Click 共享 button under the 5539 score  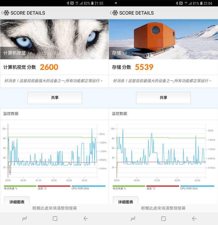[x=163, y=98]
